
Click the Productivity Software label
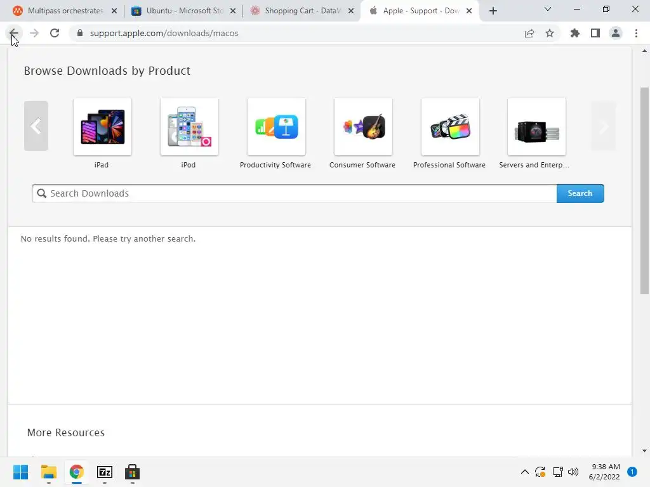click(x=275, y=165)
